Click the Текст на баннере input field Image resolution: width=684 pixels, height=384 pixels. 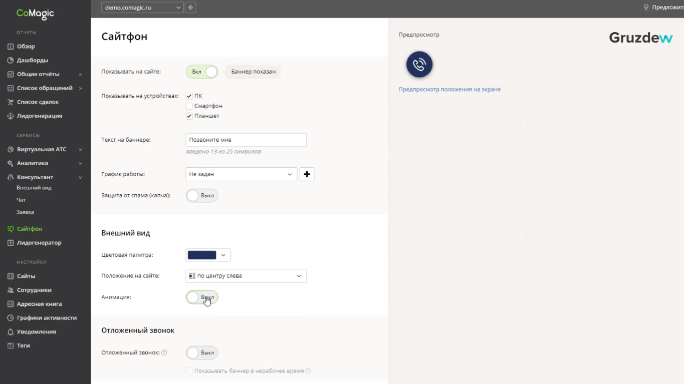click(246, 140)
